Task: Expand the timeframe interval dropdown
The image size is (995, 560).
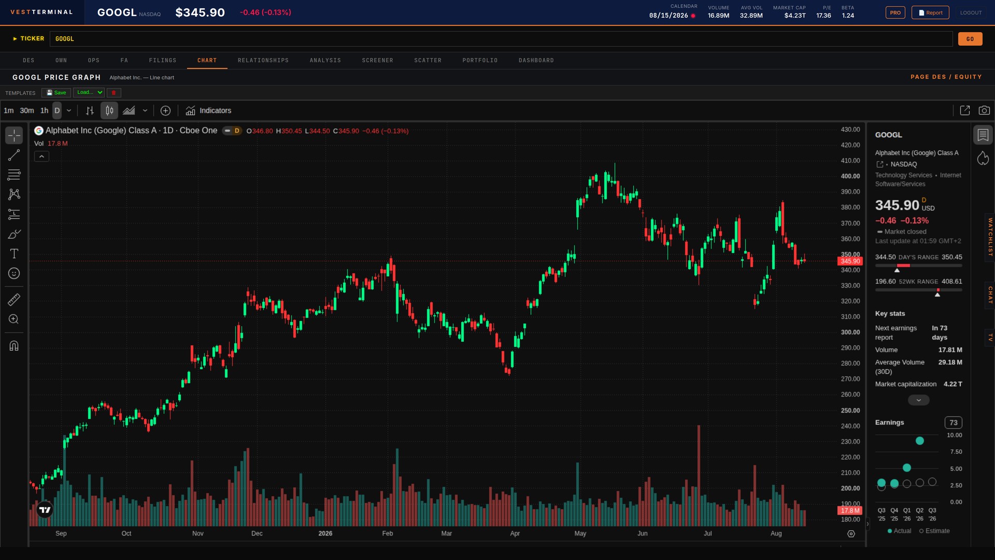Action: pyautogui.click(x=69, y=110)
